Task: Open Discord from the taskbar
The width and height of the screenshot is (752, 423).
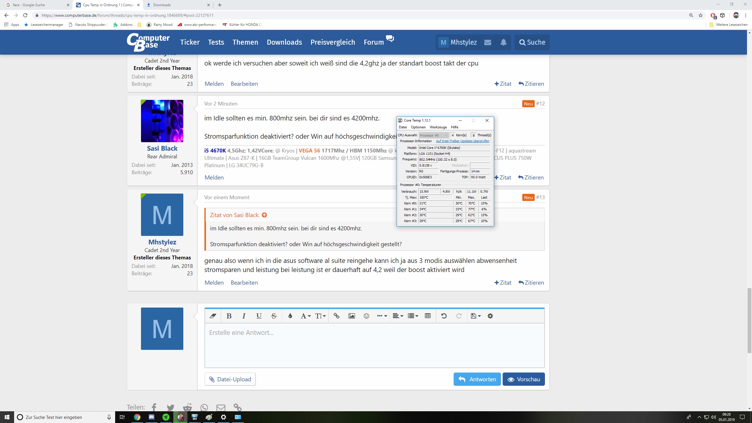Action: [152, 417]
